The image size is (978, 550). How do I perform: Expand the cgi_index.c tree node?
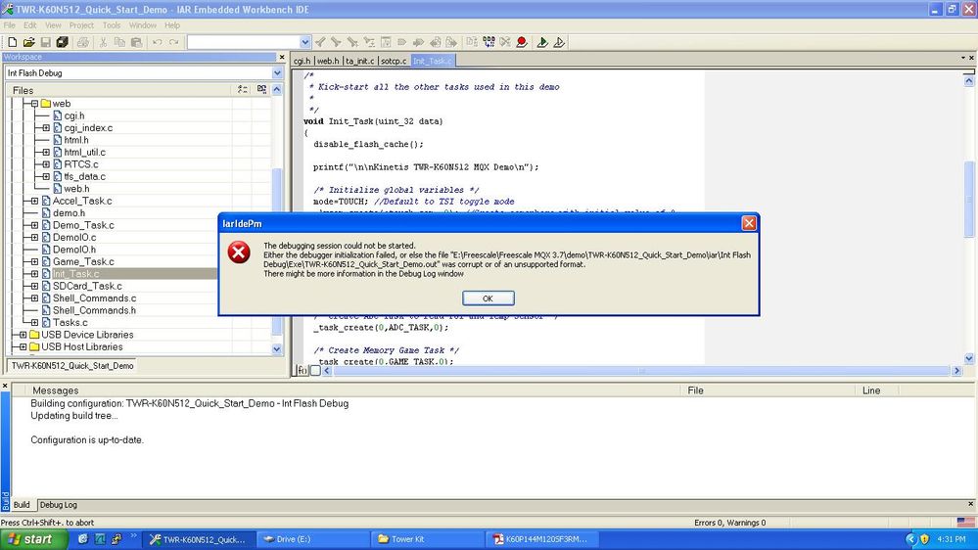click(46, 128)
